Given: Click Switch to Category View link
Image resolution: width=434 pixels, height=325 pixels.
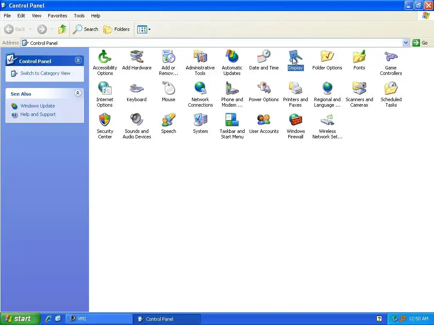Looking at the screenshot, I should tap(45, 73).
